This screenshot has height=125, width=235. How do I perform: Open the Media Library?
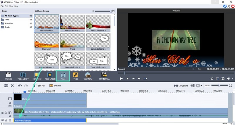coord(23,76)
